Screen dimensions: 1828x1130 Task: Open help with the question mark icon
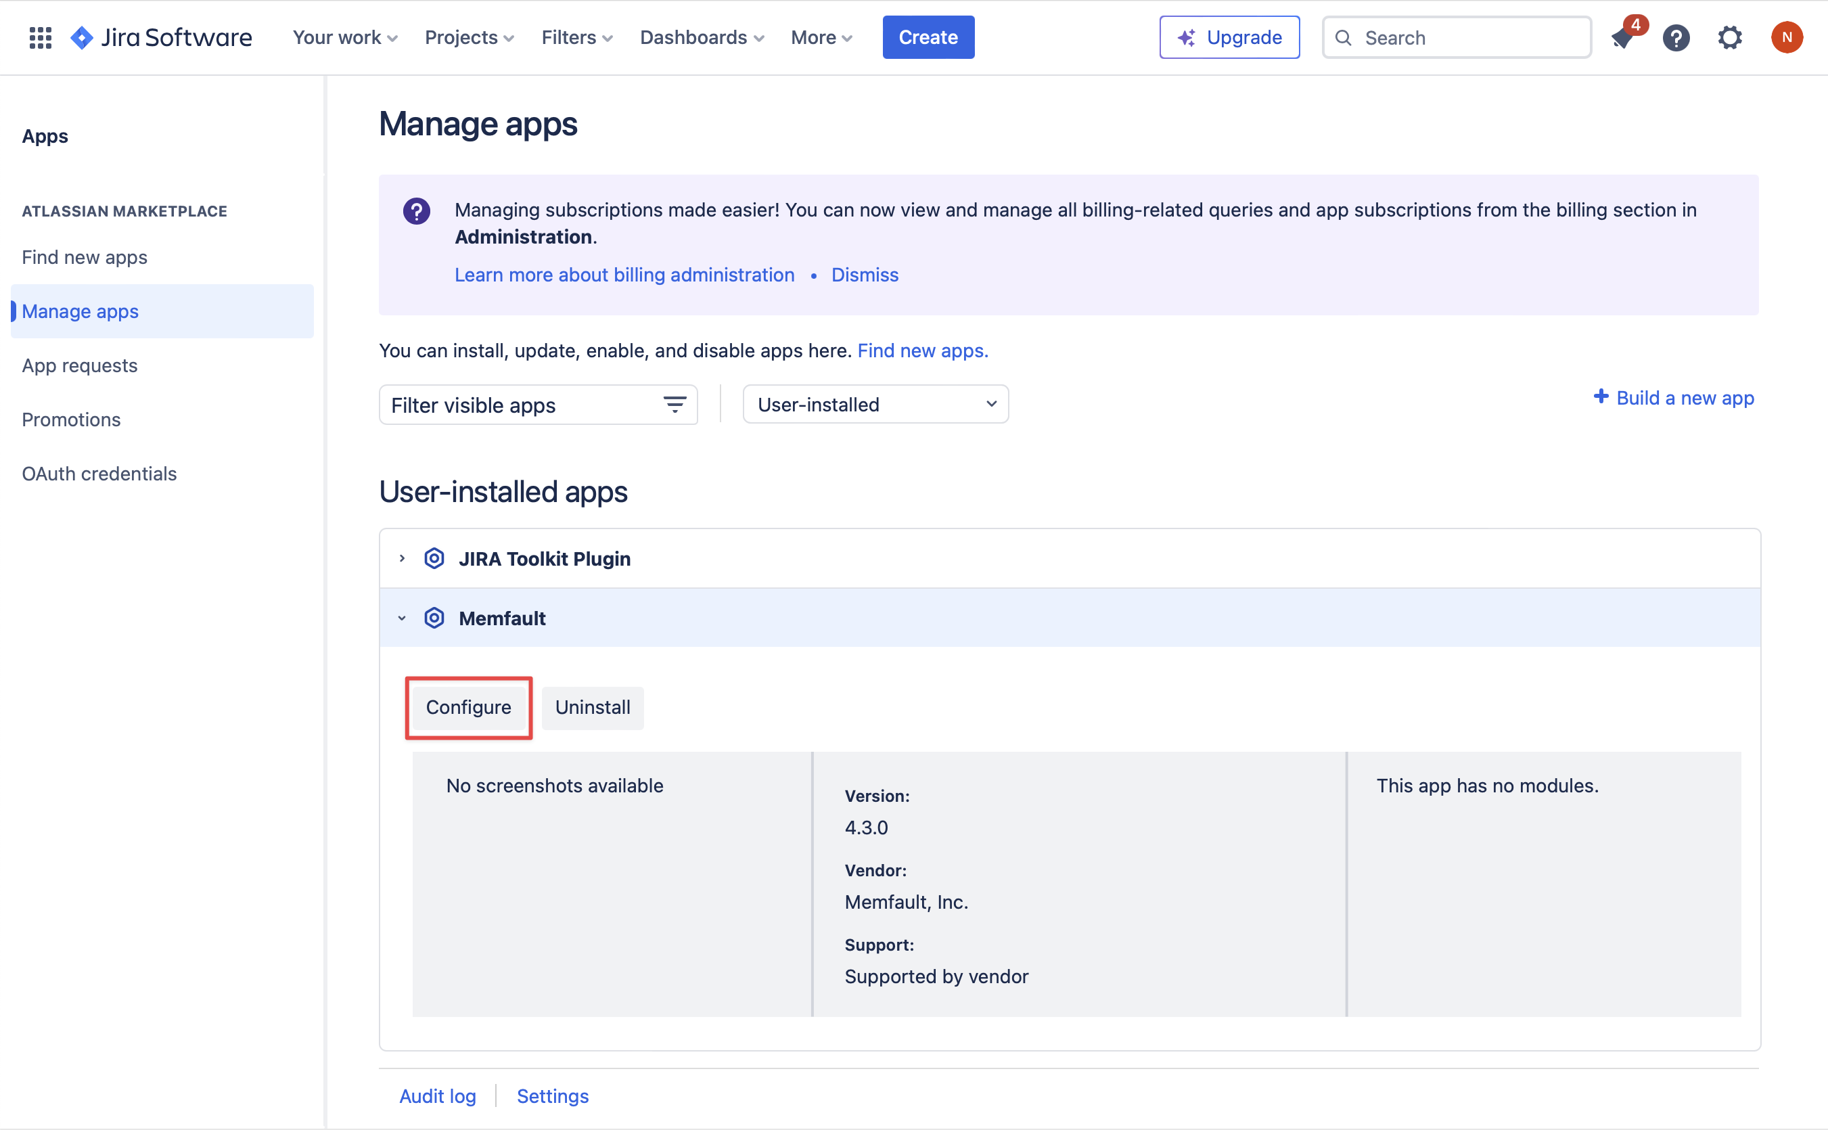click(1676, 37)
